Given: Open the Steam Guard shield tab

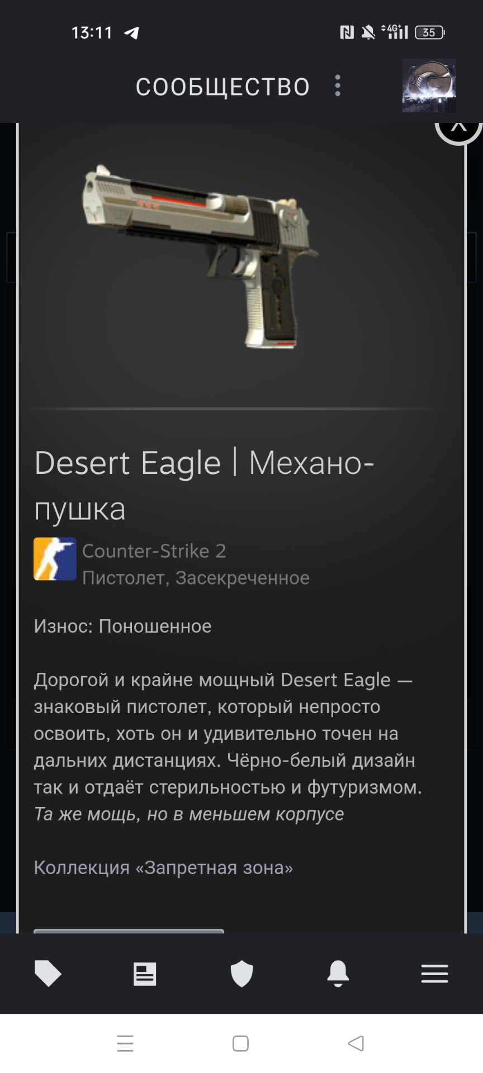Looking at the screenshot, I should tap(241, 974).
